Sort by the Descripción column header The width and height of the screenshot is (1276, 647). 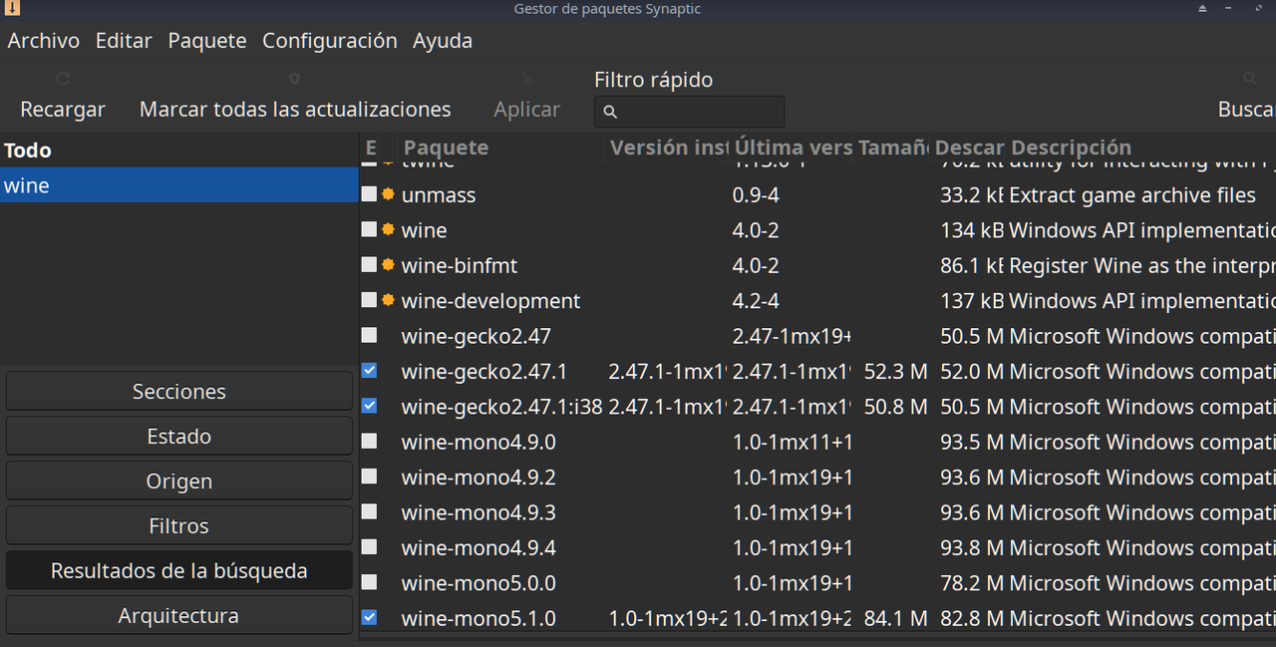tap(1141, 148)
